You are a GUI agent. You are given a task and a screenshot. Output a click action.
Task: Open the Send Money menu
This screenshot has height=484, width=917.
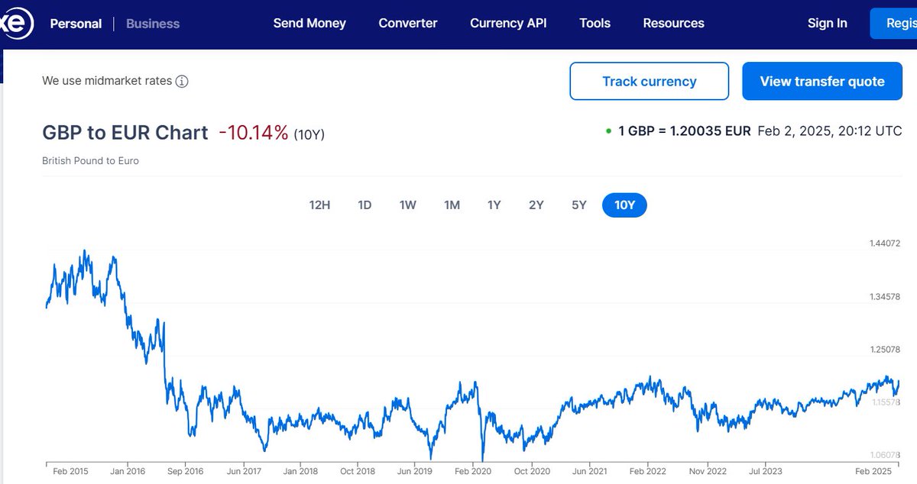click(309, 23)
